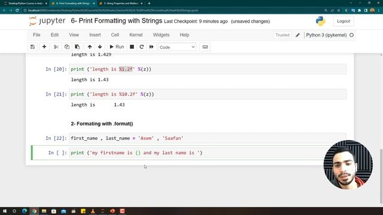Log out using the Logout button
Screen dimensions: 383x215
point(344,21)
